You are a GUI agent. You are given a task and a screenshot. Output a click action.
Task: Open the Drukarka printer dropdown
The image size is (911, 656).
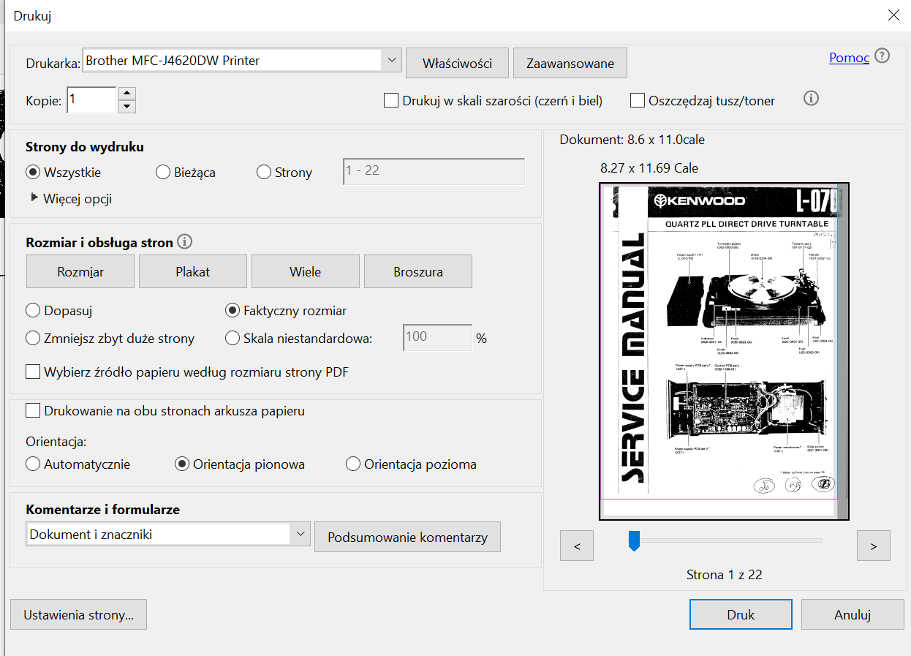point(391,61)
